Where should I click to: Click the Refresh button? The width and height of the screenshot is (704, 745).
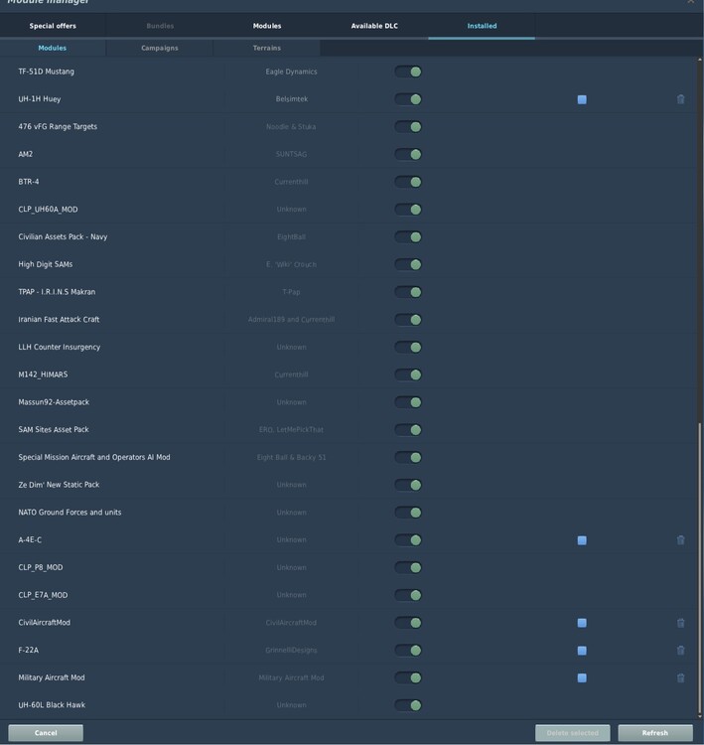pos(654,733)
